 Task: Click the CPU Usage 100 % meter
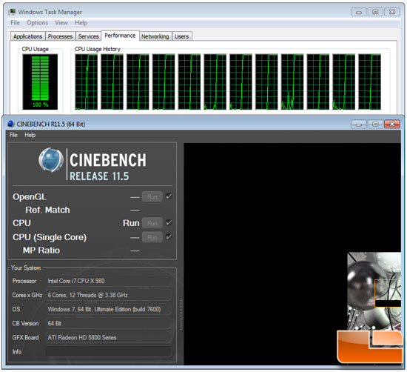click(40, 82)
